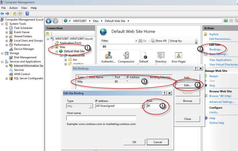Click Online Help link
The image size is (238, 151).
tap(217, 123)
